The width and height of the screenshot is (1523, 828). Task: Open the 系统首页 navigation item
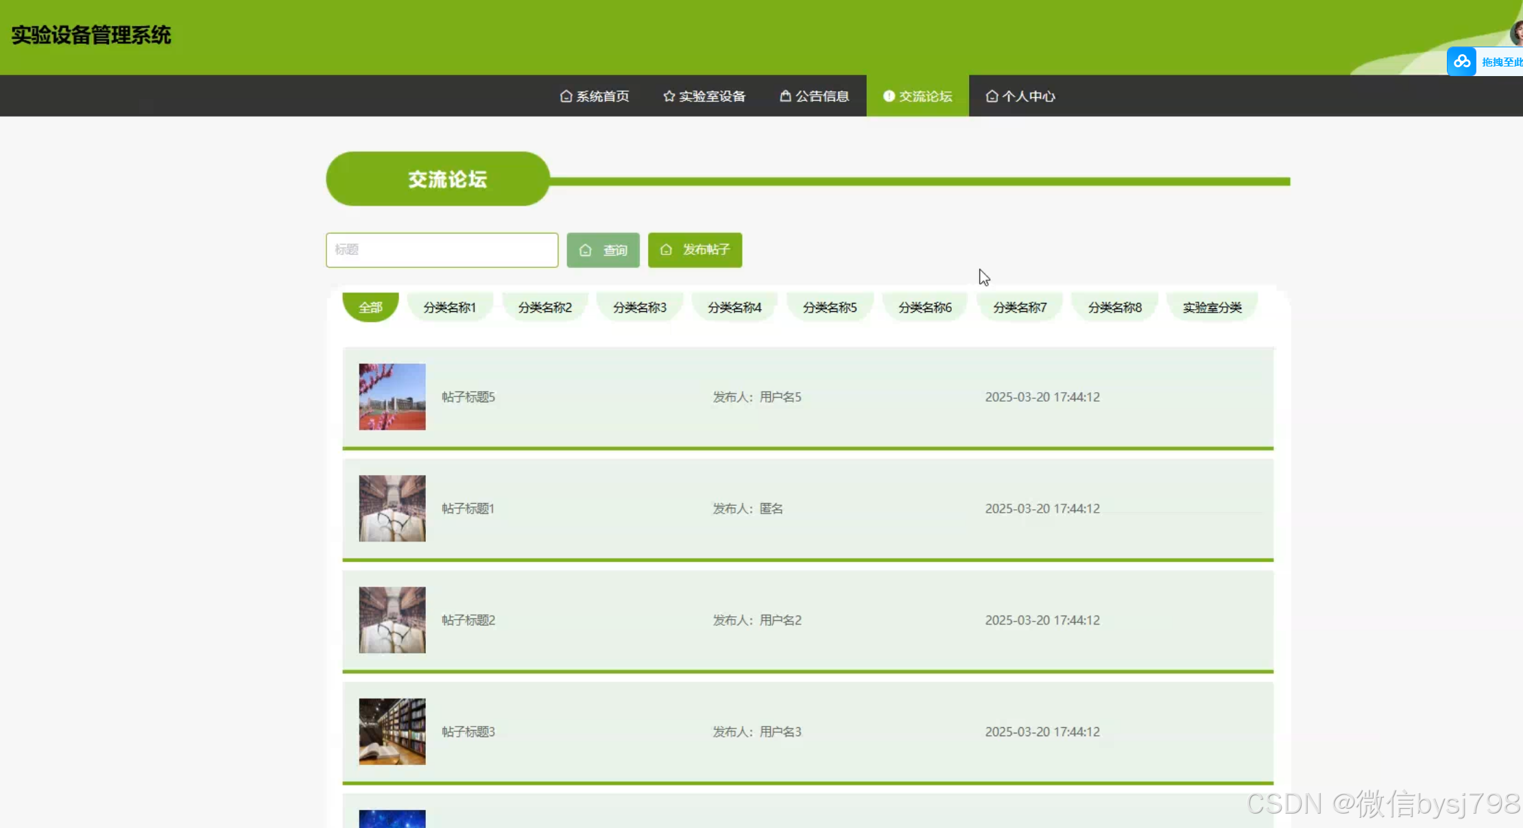coord(595,96)
